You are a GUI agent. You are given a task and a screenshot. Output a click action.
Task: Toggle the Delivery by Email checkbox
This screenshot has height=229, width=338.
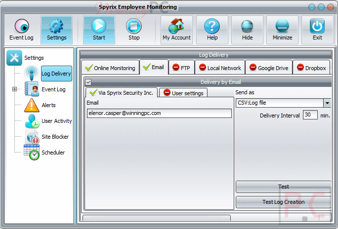click(88, 82)
